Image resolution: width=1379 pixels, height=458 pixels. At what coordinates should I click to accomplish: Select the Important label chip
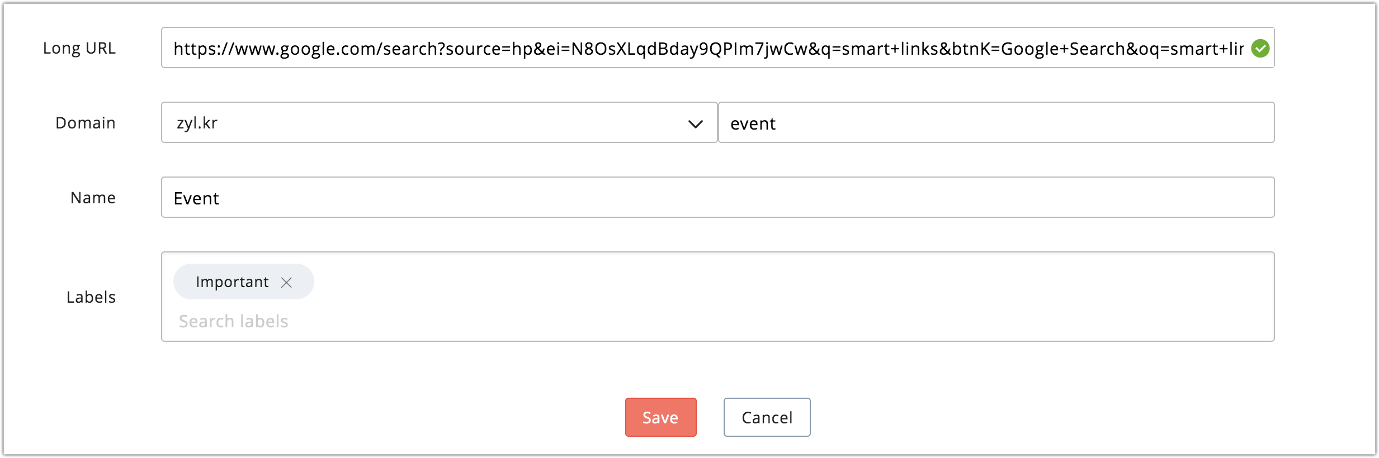(243, 282)
